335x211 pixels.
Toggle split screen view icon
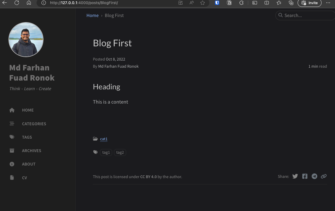coord(267,3)
